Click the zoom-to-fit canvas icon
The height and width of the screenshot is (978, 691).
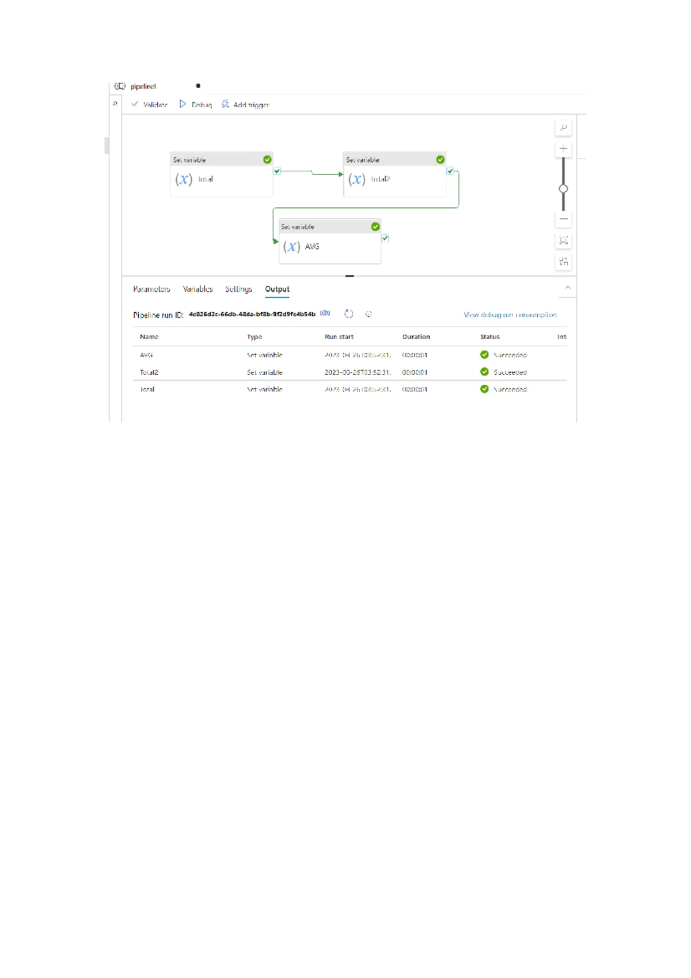pos(563,240)
